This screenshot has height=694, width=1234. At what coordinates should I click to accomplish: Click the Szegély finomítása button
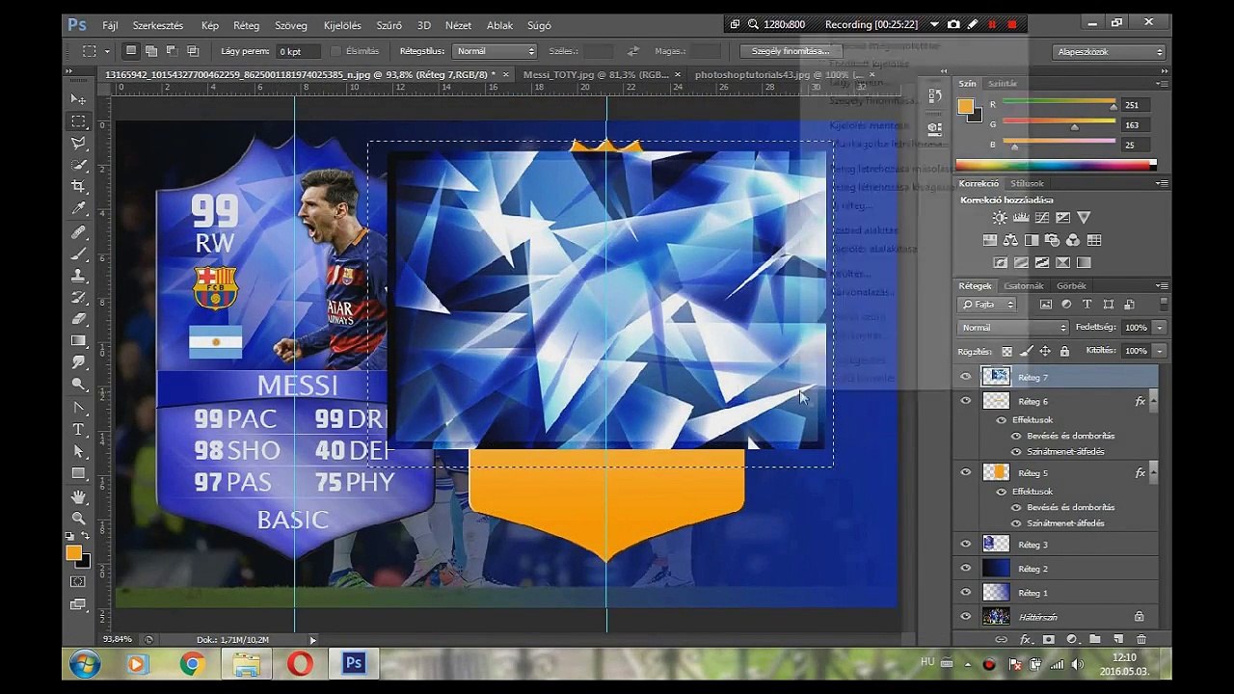tap(790, 51)
